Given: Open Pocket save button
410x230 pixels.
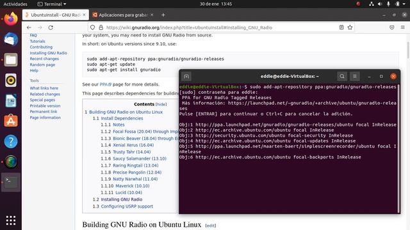Looking at the screenshot, I should (x=391, y=27).
